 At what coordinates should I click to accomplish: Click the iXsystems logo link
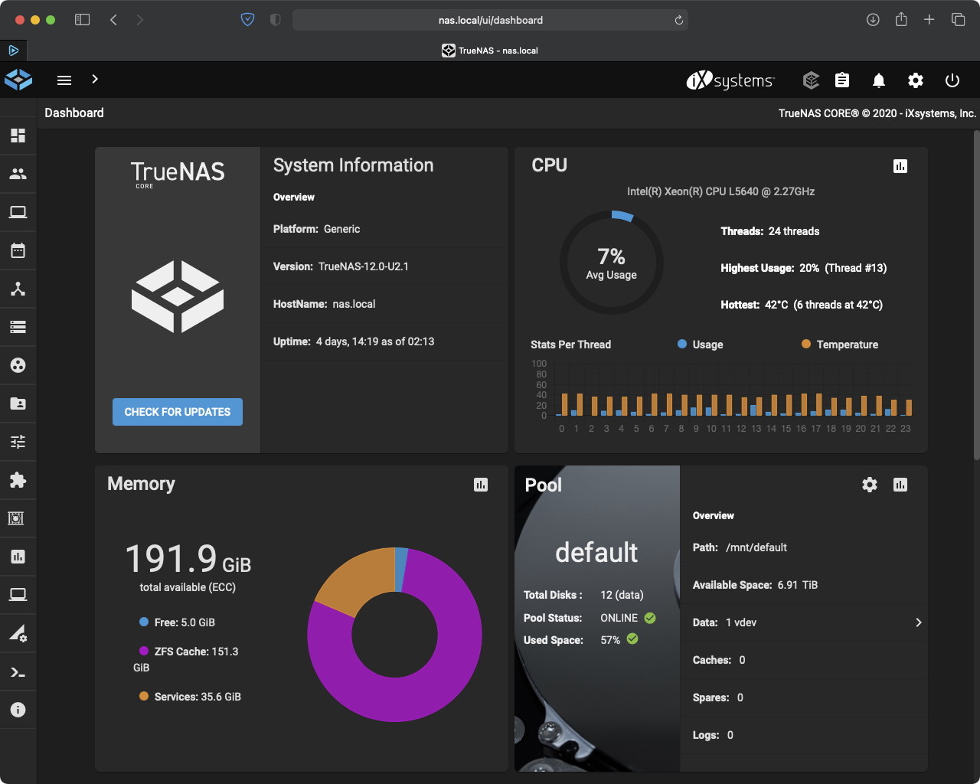(x=730, y=80)
